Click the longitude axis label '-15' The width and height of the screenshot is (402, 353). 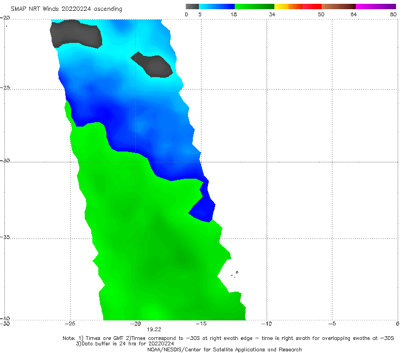(201, 324)
